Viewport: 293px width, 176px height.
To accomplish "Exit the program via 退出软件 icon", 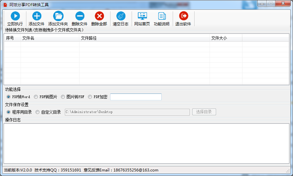I will (x=183, y=16).
